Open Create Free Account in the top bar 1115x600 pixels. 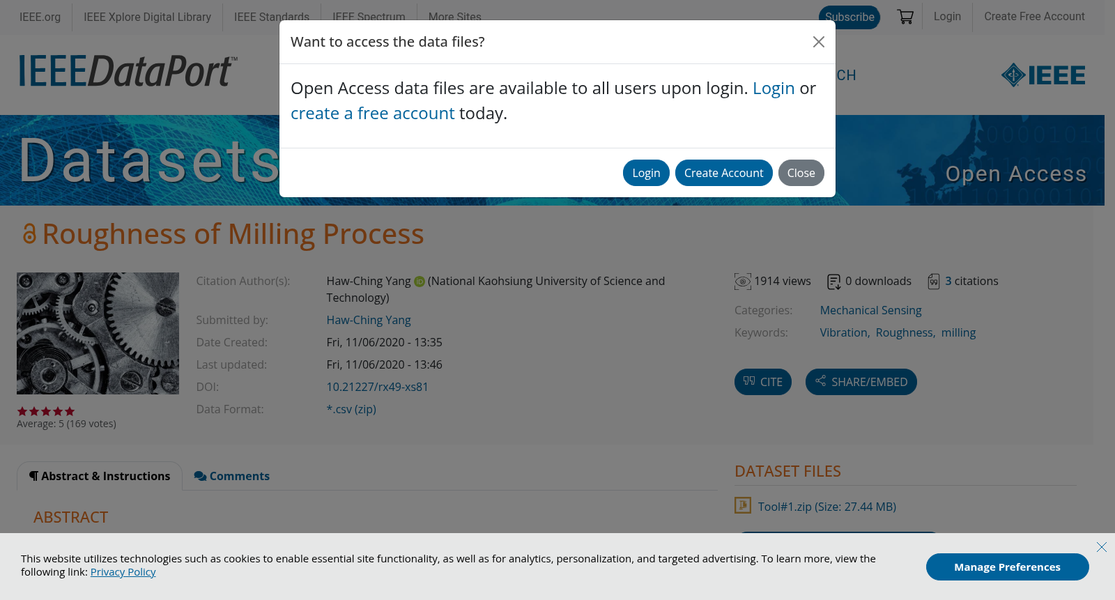1034,17
